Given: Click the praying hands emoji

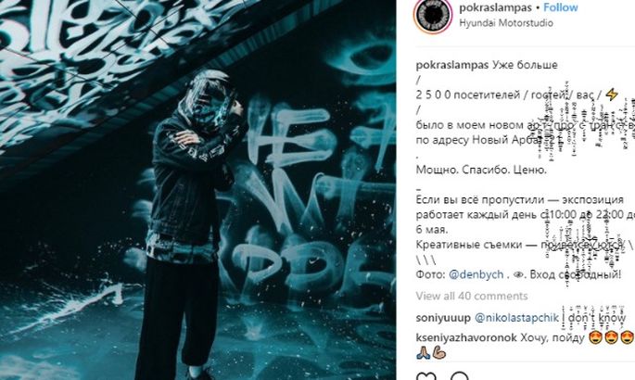Looking at the screenshot, I should pyautogui.click(x=424, y=353).
